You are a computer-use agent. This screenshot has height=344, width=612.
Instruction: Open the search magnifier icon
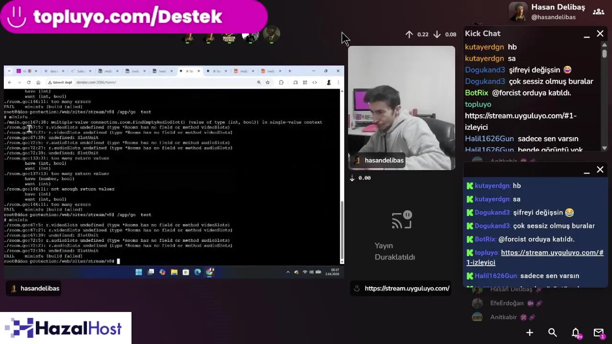point(552,333)
